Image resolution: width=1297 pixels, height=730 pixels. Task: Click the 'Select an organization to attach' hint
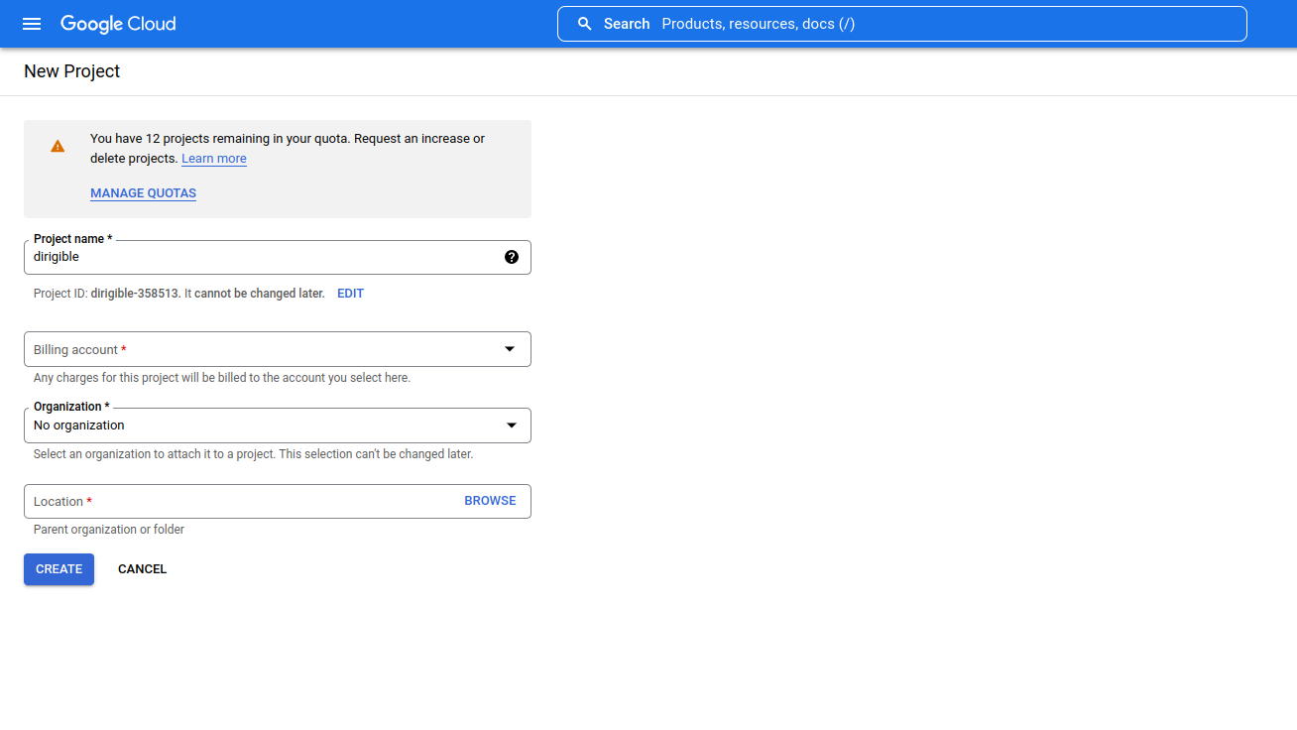[x=253, y=454]
